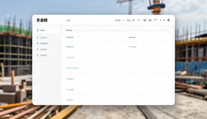Open the first green link in content list
This screenshot has width=207, height=119.
point(70,37)
